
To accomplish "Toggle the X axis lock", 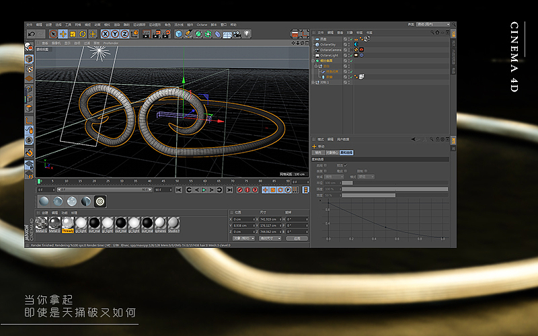I will [x=106, y=34].
